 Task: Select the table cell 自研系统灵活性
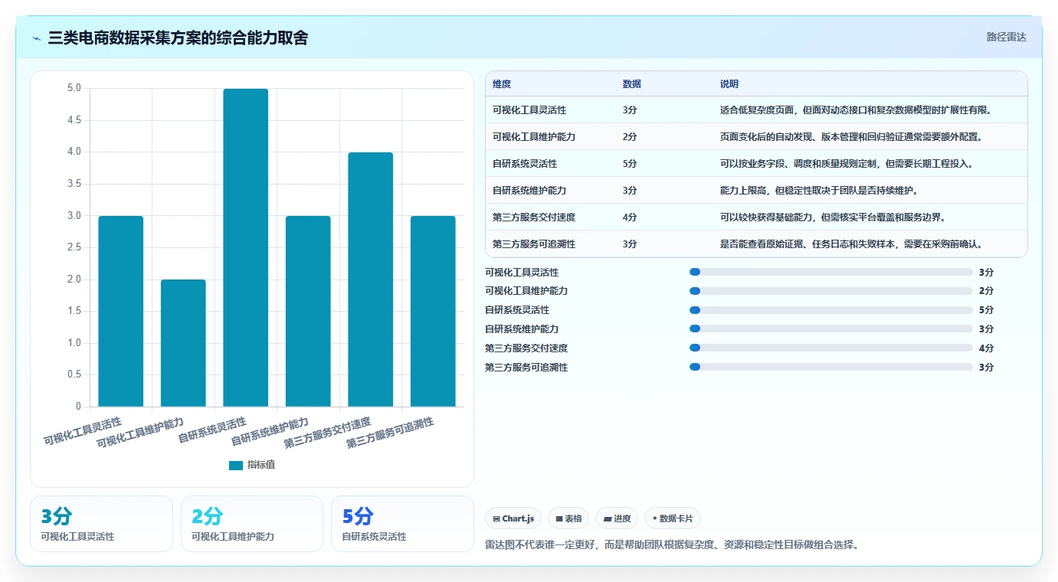525,164
